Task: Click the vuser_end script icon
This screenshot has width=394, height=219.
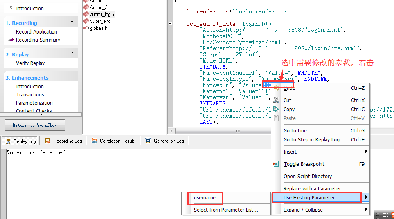Action: click(x=86, y=21)
